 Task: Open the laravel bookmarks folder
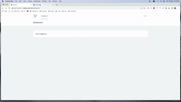pos(51,11)
